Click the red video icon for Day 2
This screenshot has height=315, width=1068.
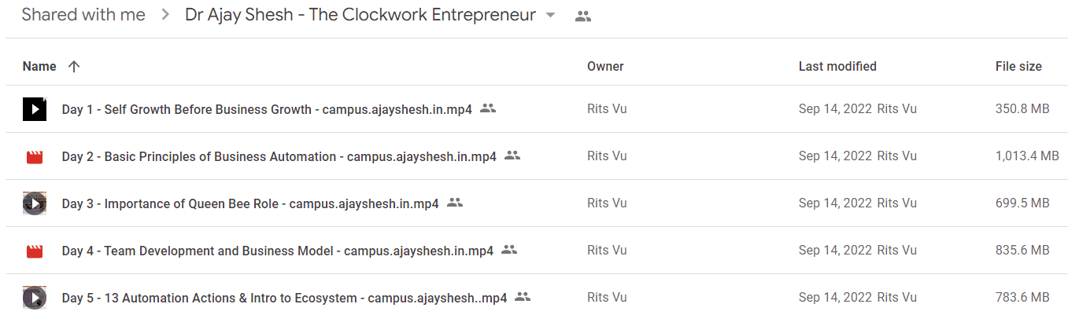[x=34, y=157]
